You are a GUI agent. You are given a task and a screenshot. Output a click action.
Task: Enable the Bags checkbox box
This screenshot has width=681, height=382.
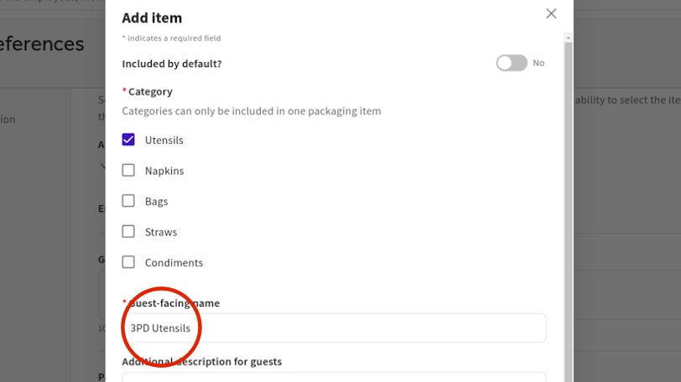[x=128, y=201]
